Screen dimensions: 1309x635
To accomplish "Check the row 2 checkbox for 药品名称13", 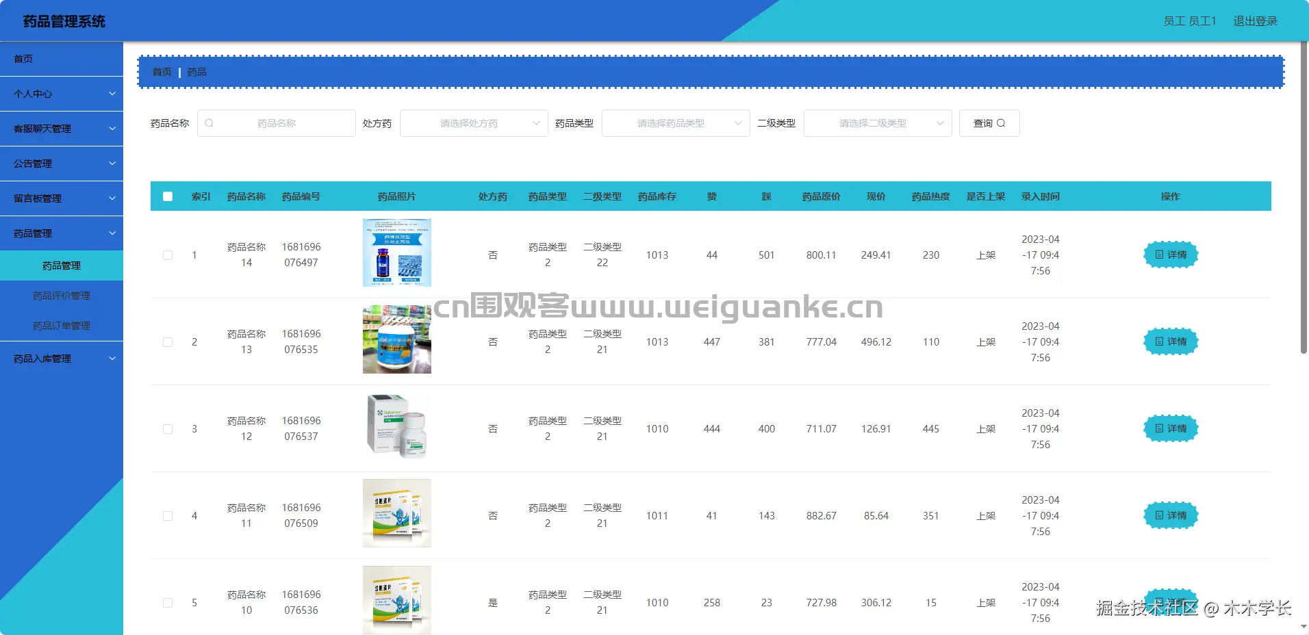I will point(168,342).
